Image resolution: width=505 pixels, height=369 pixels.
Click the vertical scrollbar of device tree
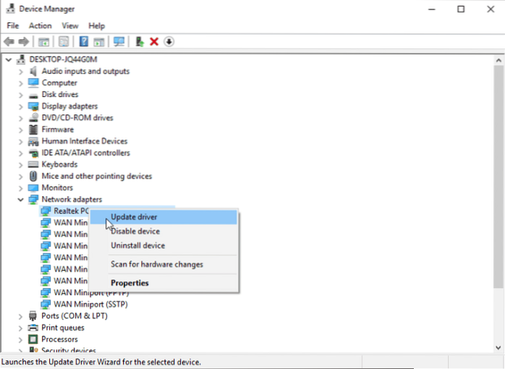(x=498, y=181)
